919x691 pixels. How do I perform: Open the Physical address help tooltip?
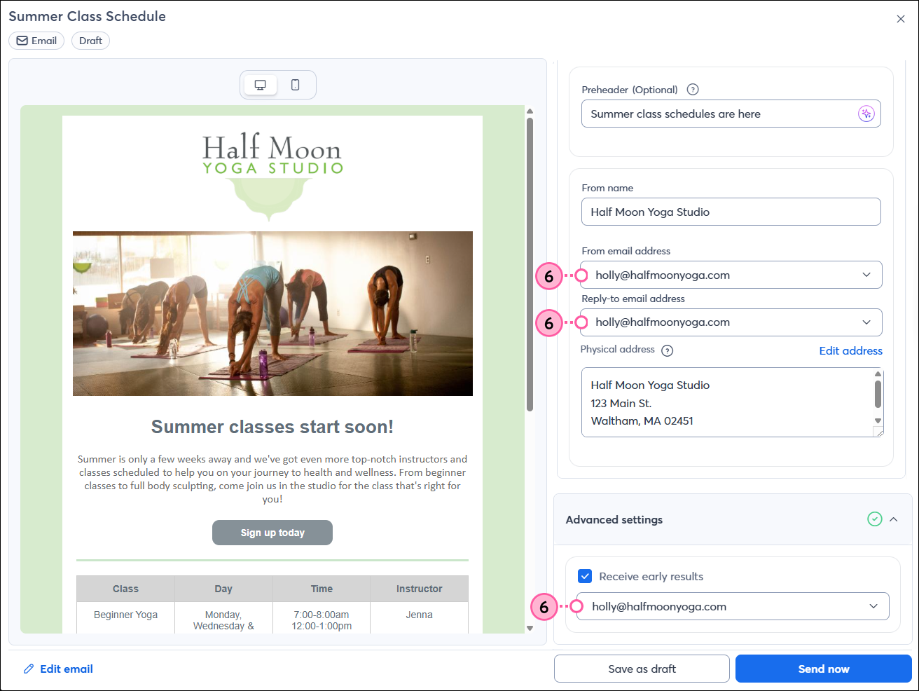pyautogui.click(x=667, y=350)
